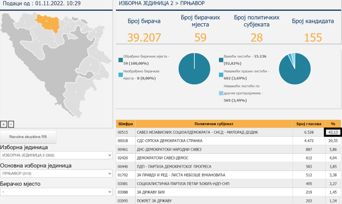Screen dimensions: 342x204
Task: Click the dark teal Обрађено legend square
Action: tap(120, 59)
